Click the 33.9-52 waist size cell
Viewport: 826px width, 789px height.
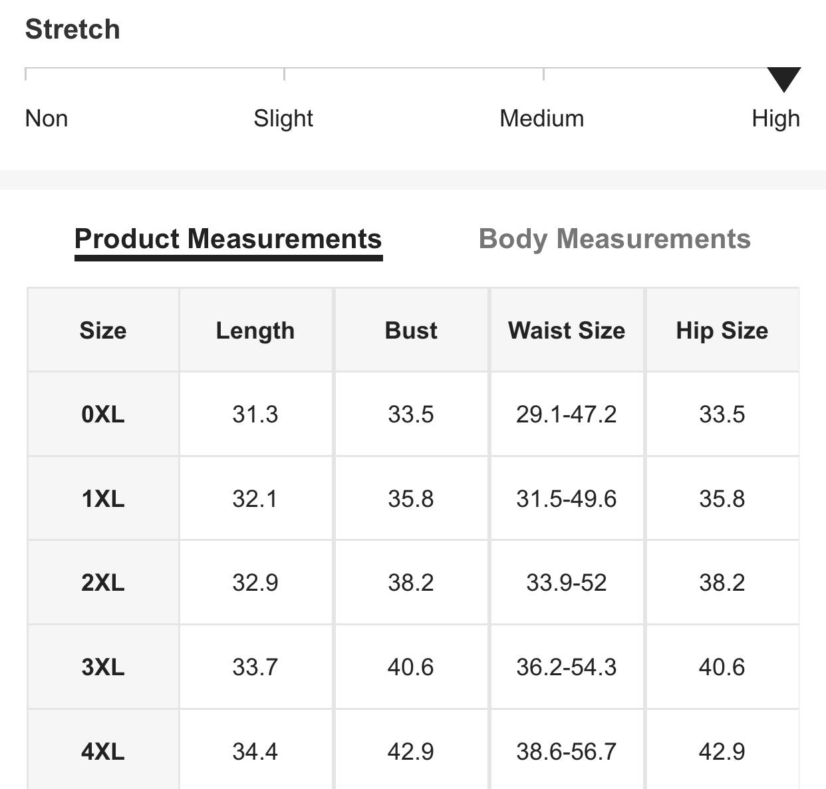click(567, 583)
